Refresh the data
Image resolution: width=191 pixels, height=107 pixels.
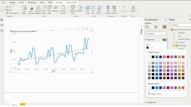(x=80, y=9)
